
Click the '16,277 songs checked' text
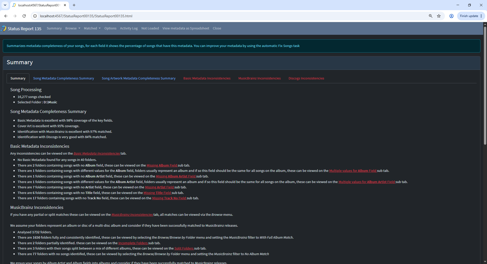coord(34,97)
